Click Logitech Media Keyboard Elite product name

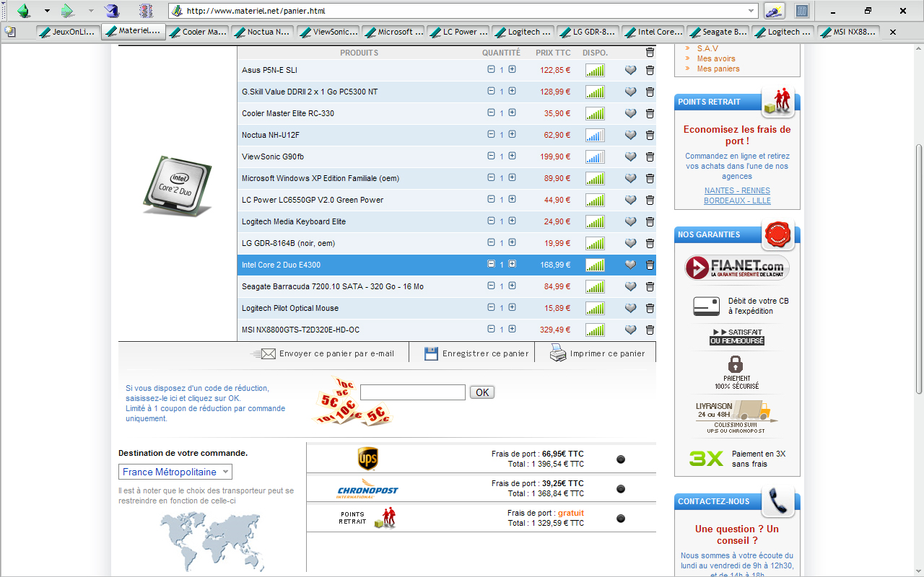coord(294,221)
